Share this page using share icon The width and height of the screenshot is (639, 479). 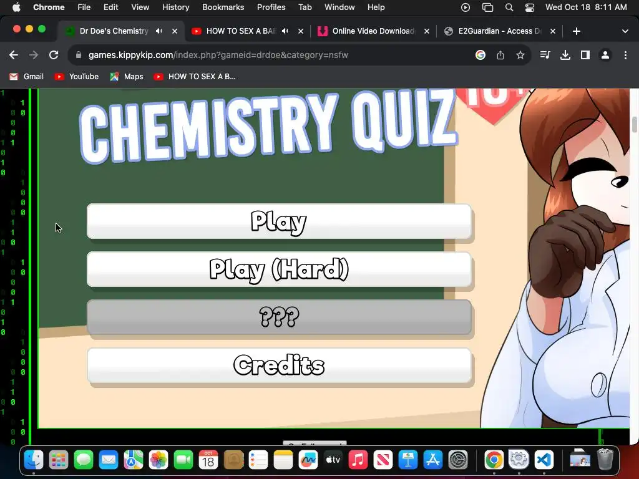tap(500, 55)
